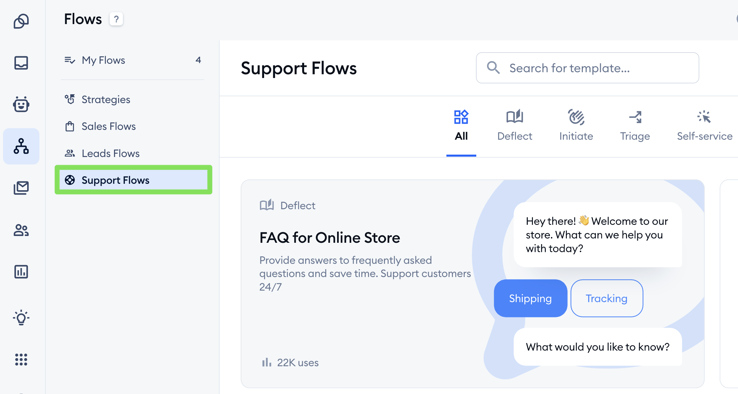Open the apps grid icon
The height and width of the screenshot is (394, 738).
coord(21,359)
